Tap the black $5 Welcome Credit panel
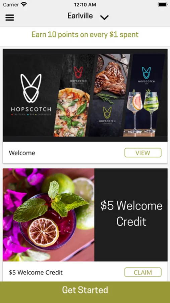Image resolution: width=170 pixels, height=303 pixels. point(131,215)
